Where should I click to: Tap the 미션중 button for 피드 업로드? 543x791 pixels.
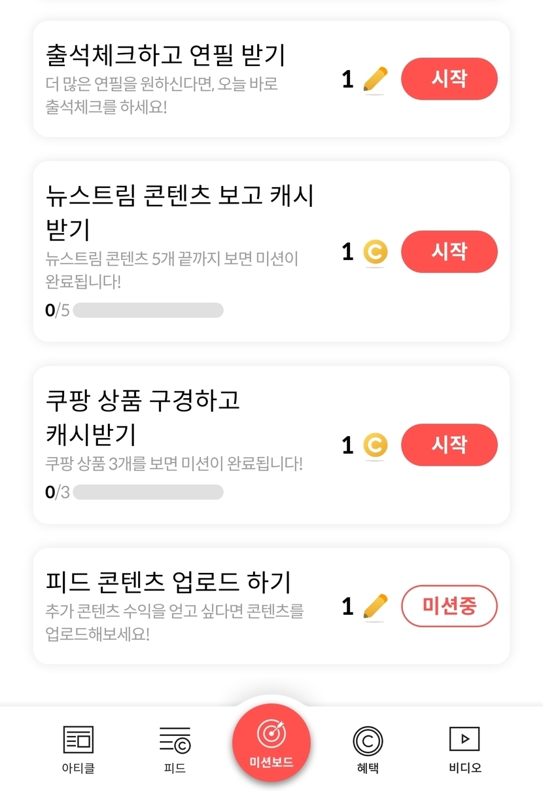pos(449,606)
